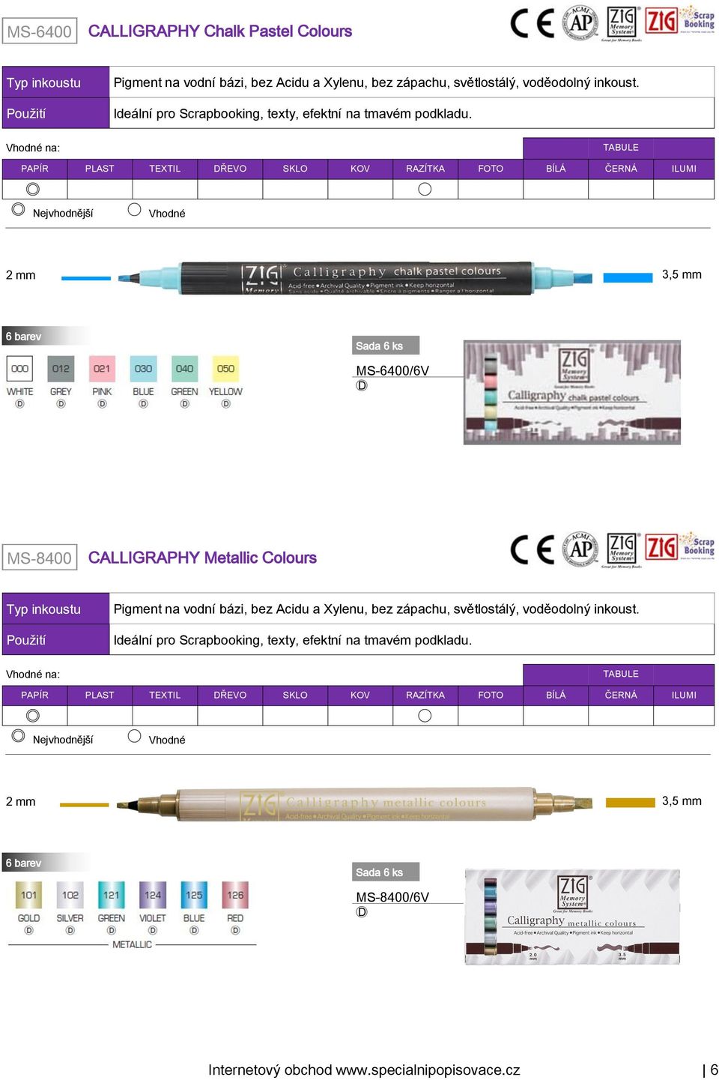This screenshot has height=1080, width=719.
Task: Click the D icon below MS-8400/6V
Action: (362, 912)
